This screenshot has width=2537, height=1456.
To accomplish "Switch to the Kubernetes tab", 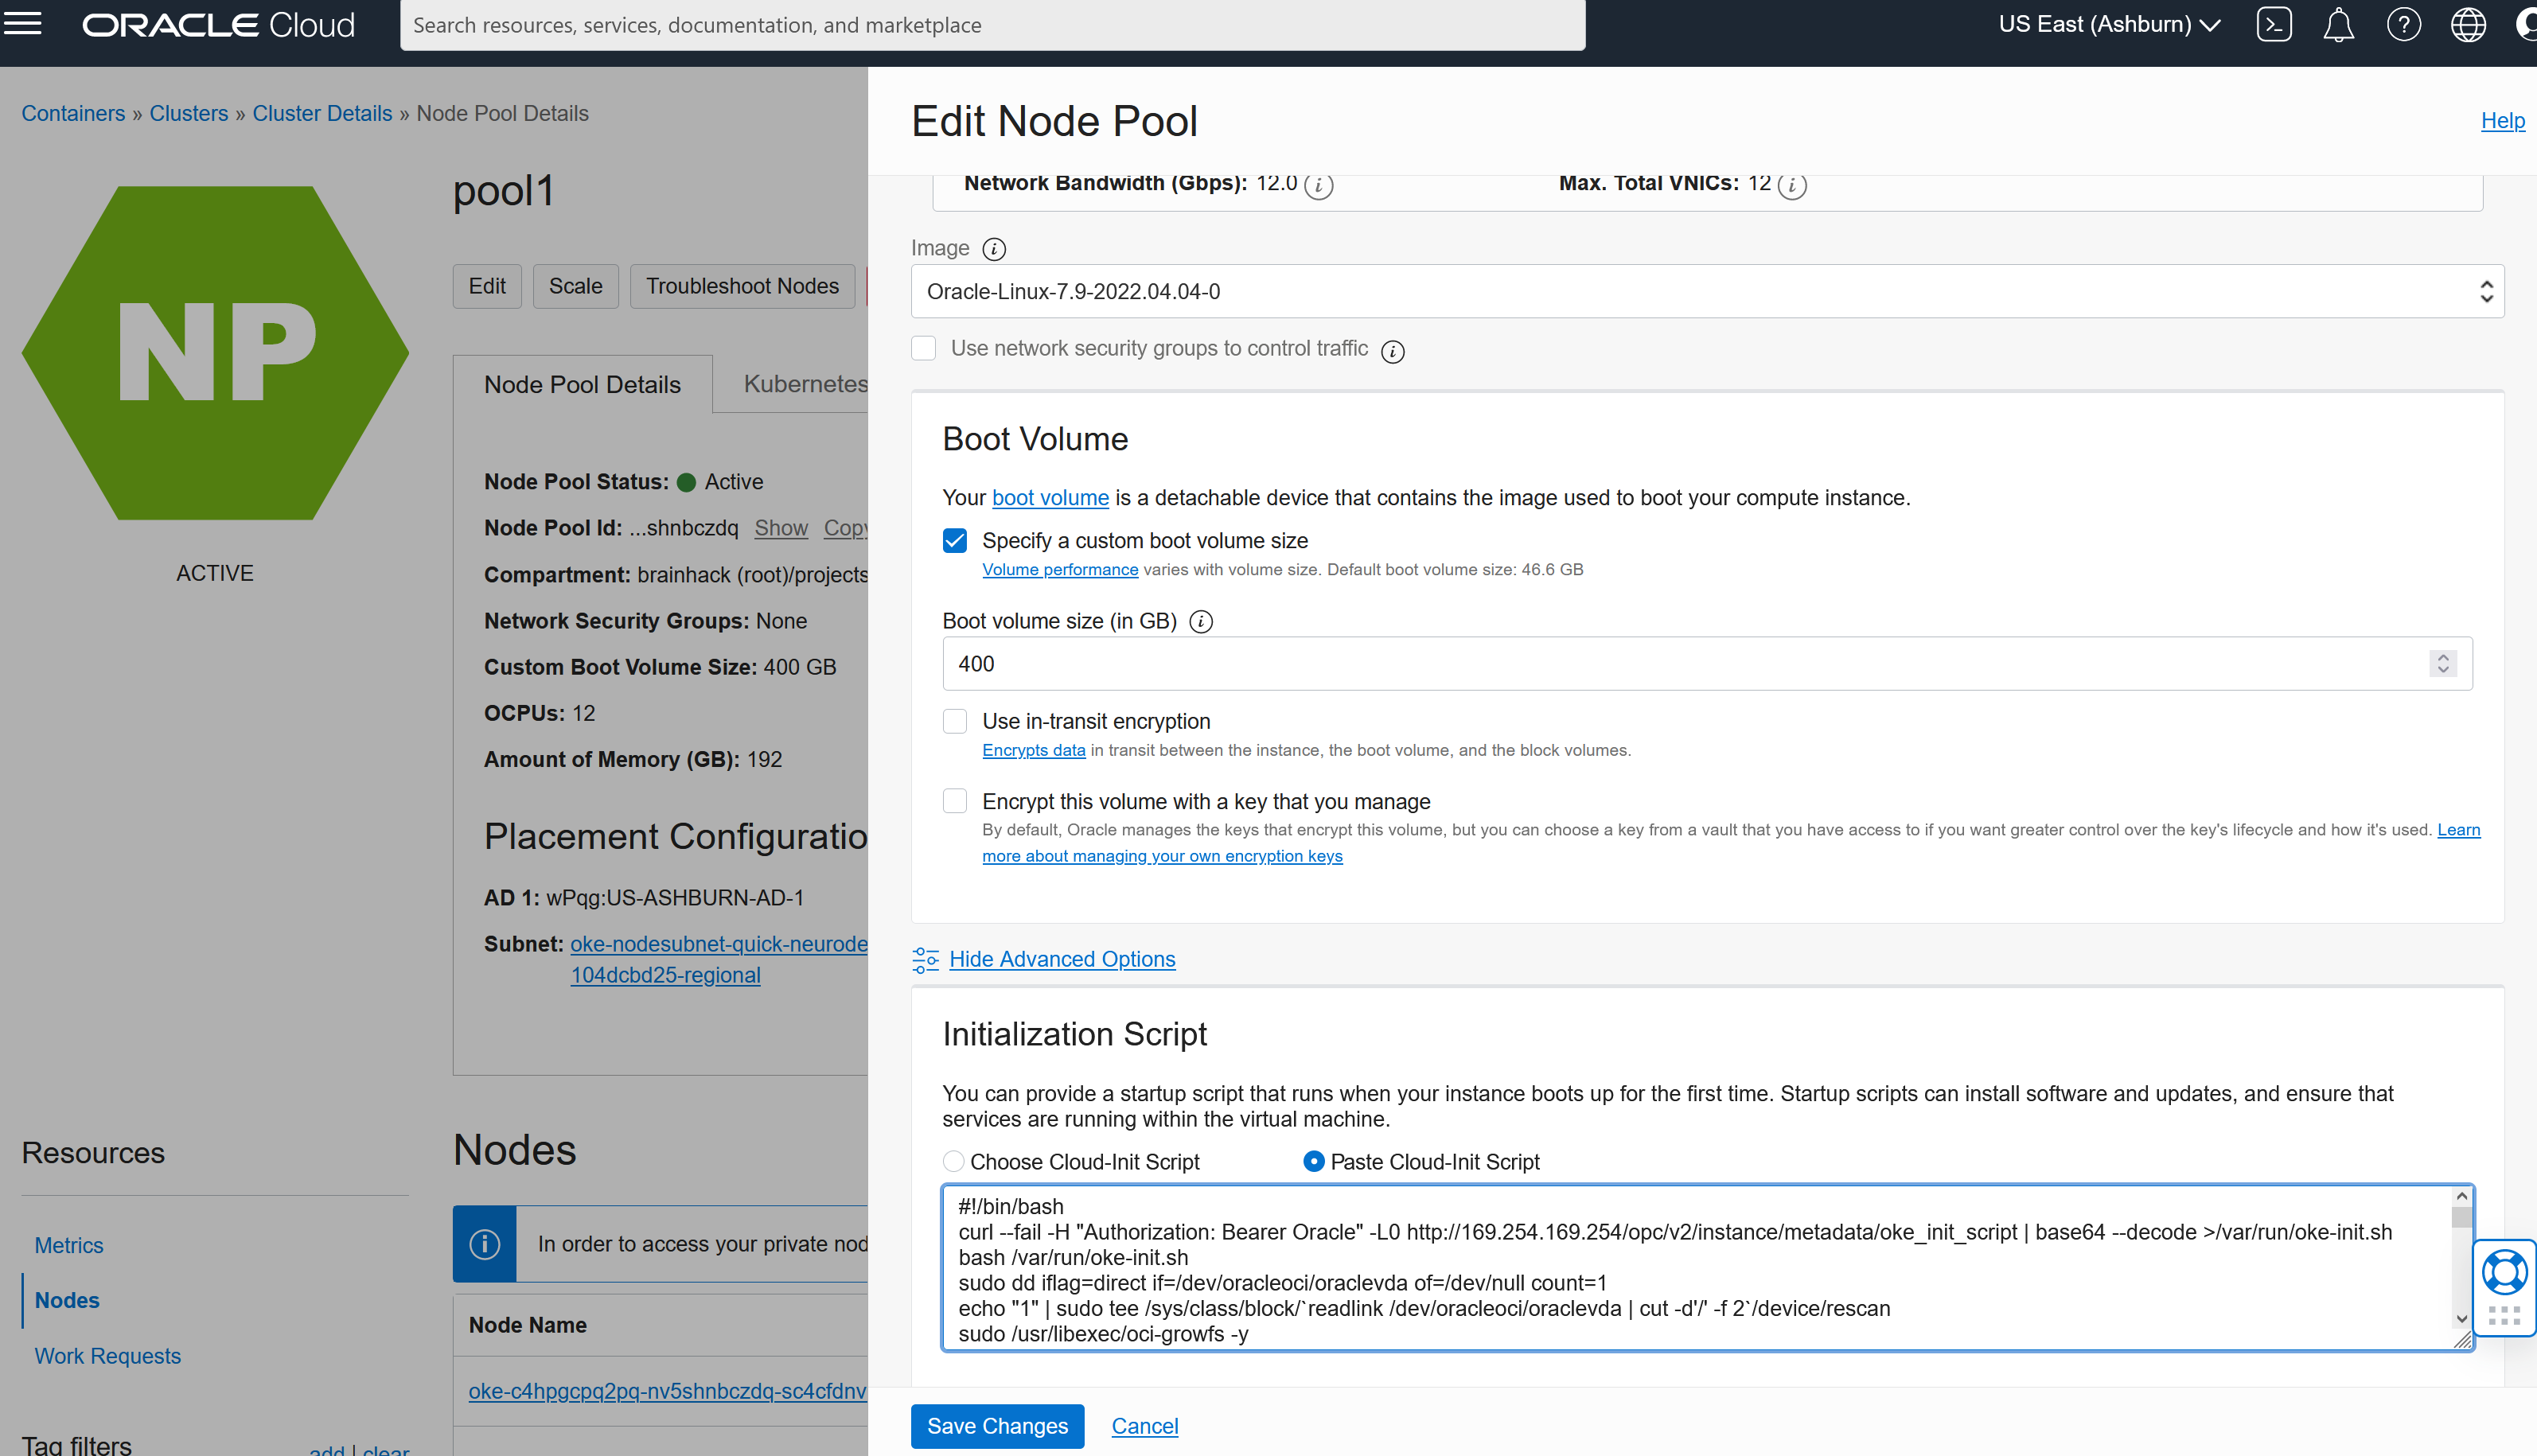I will 805,384.
